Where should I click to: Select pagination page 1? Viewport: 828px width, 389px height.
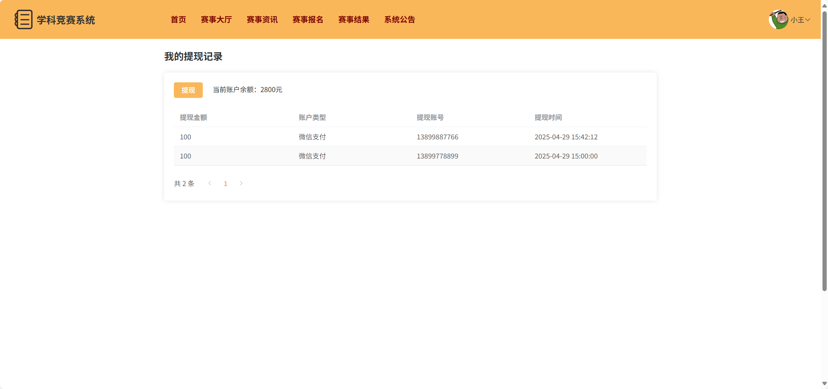click(x=226, y=184)
